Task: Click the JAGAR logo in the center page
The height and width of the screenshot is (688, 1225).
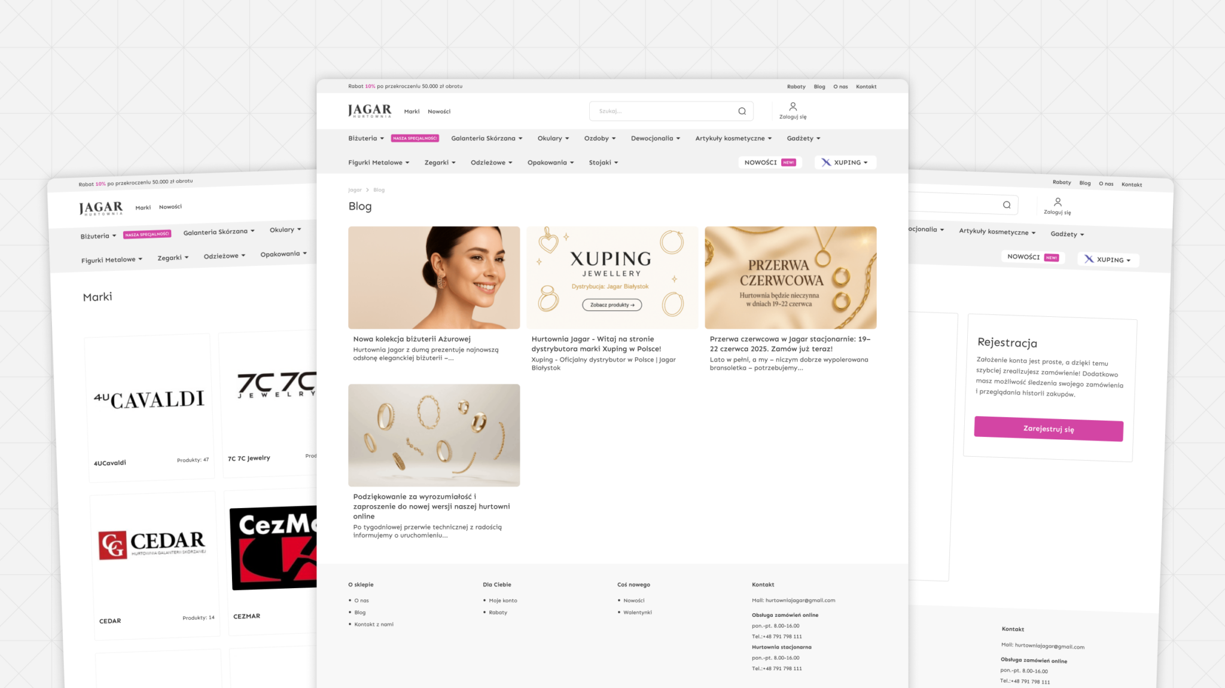Action: 370,111
